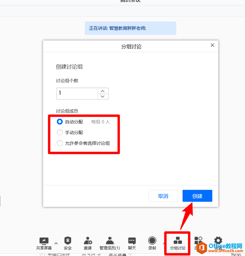The image size is (245, 256).
Task: Open the 聊天 chat panel
Action: 132,243
